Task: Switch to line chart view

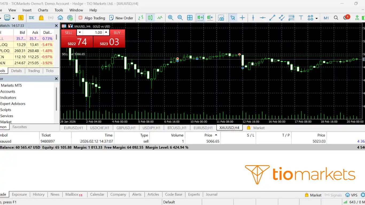Action: (x=160, y=18)
